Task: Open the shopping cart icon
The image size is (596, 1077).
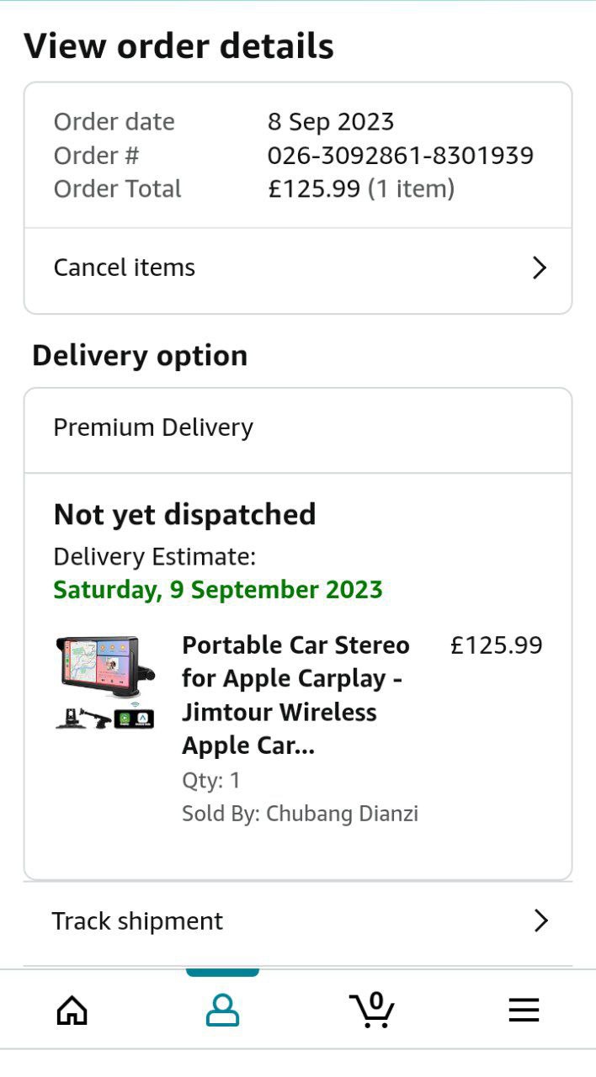Action: click(x=371, y=1010)
